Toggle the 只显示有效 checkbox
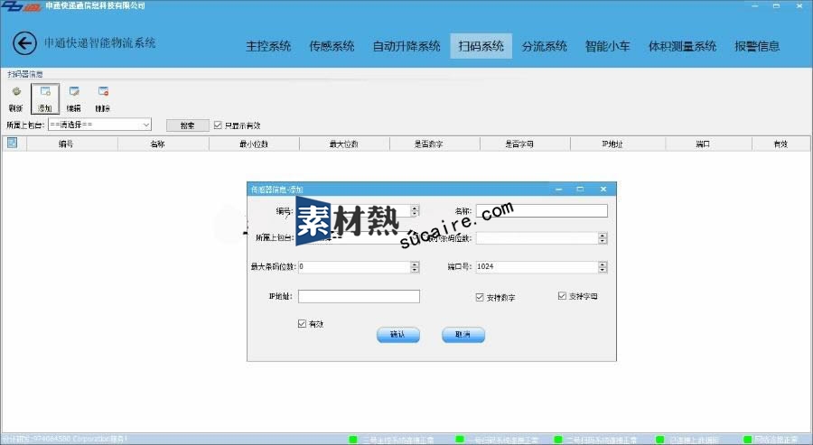813x445 pixels. click(218, 125)
